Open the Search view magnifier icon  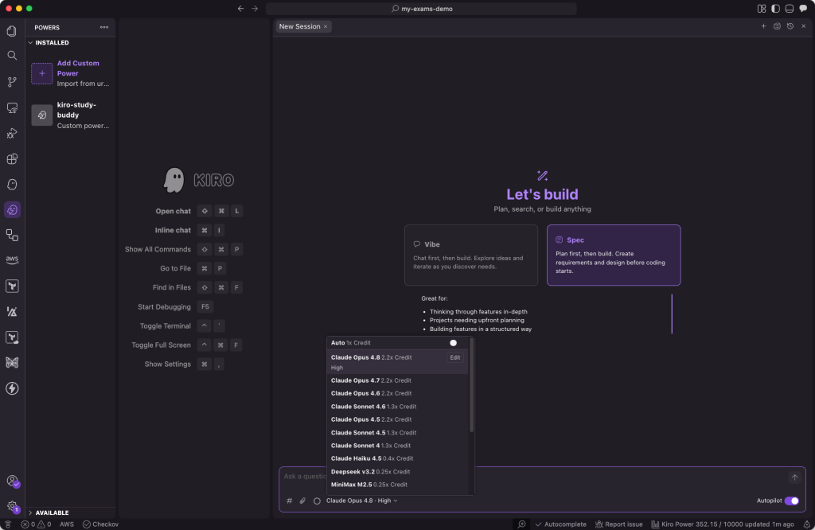12,56
